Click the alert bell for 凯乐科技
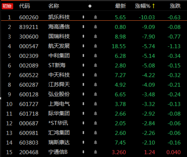This screenshot has width=187, height=157. tap(95, 17)
